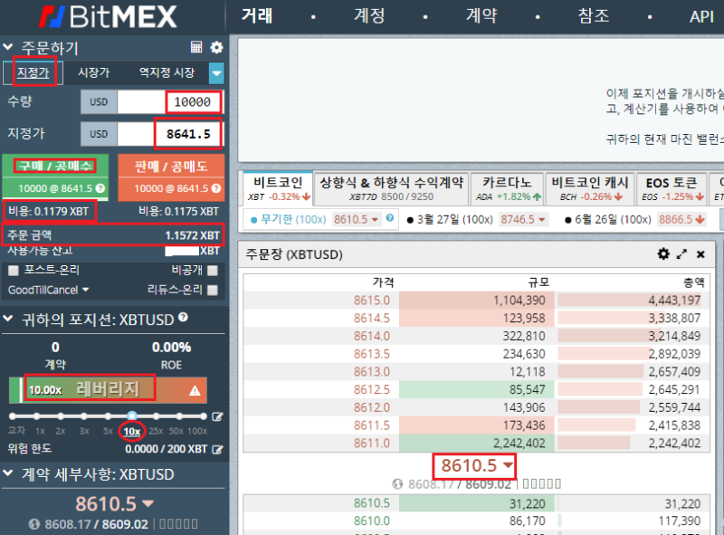Image resolution: width=724 pixels, height=535 pixels.
Task: Open the calculator icon in order panel
Action: tap(196, 47)
